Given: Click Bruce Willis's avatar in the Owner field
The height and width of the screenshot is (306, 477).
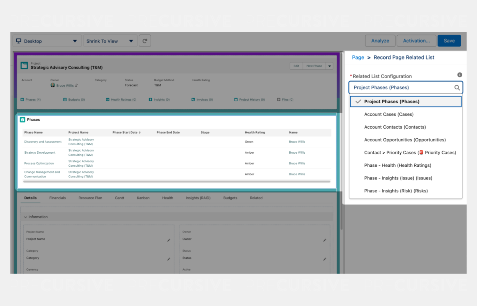Looking at the screenshot, I should (x=53, y=85).
